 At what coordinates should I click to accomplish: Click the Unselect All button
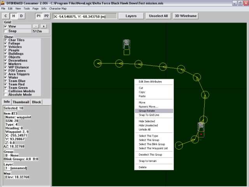click(158, 16)
